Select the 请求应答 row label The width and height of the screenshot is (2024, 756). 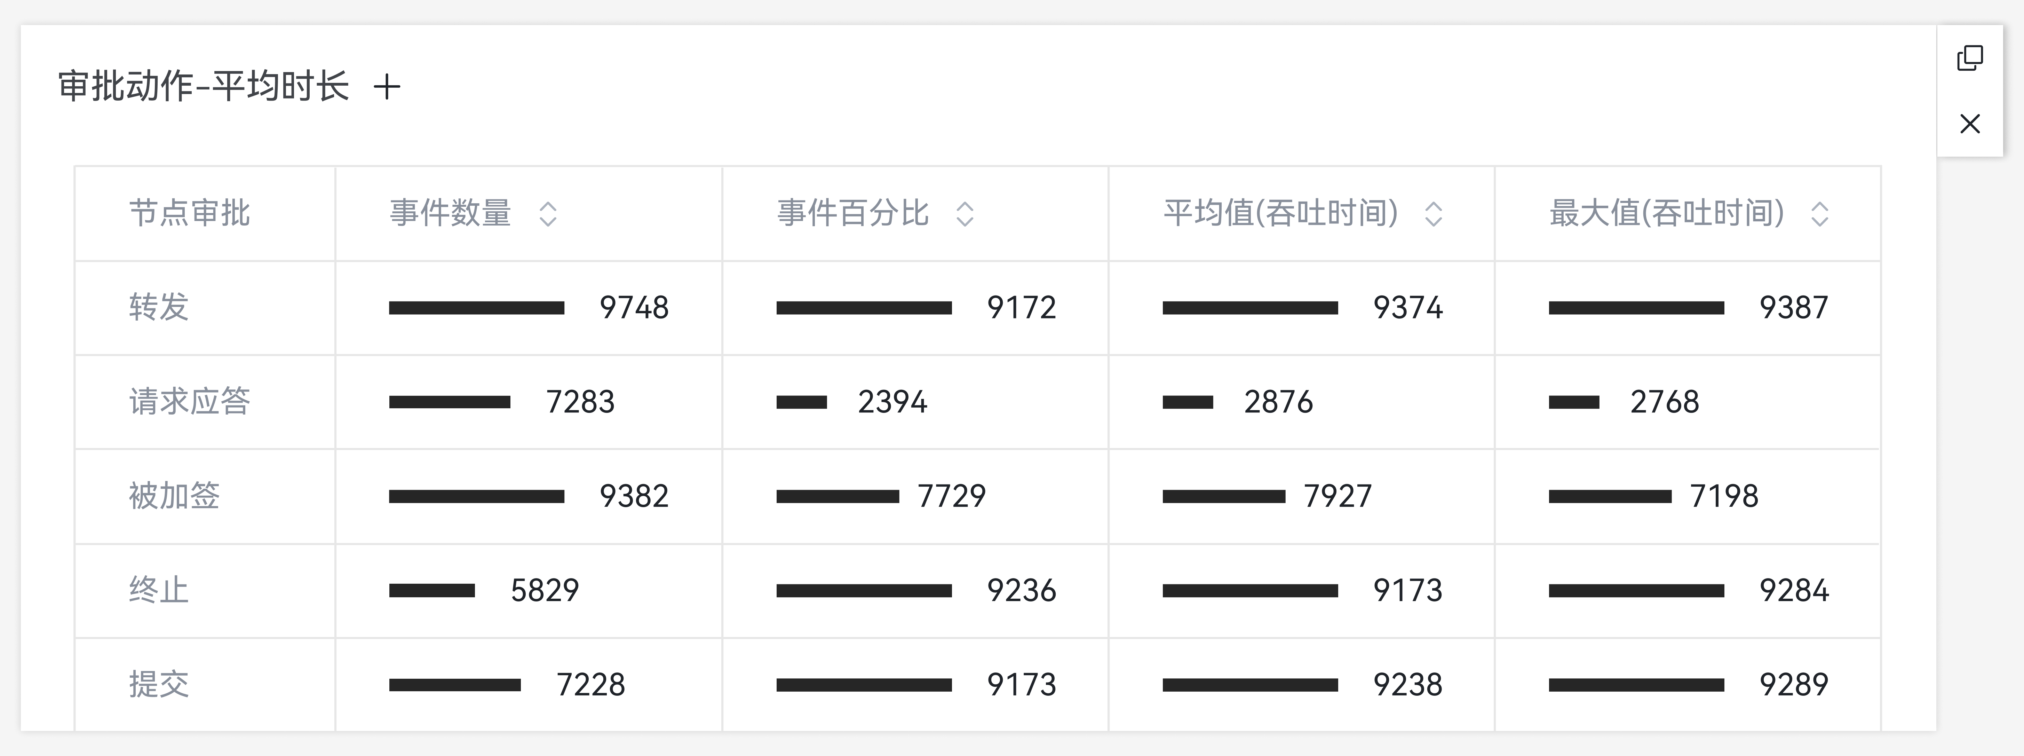pyautogui.click(x=189, y=402)
